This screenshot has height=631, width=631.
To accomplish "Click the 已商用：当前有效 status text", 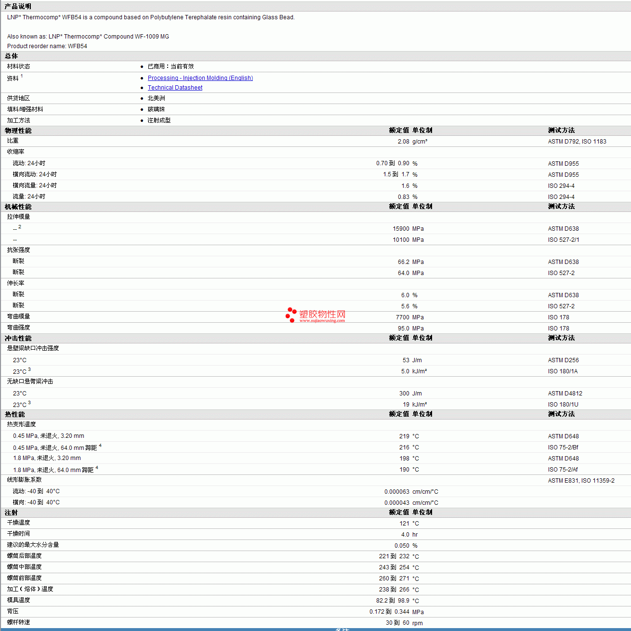I will [171, 66].
